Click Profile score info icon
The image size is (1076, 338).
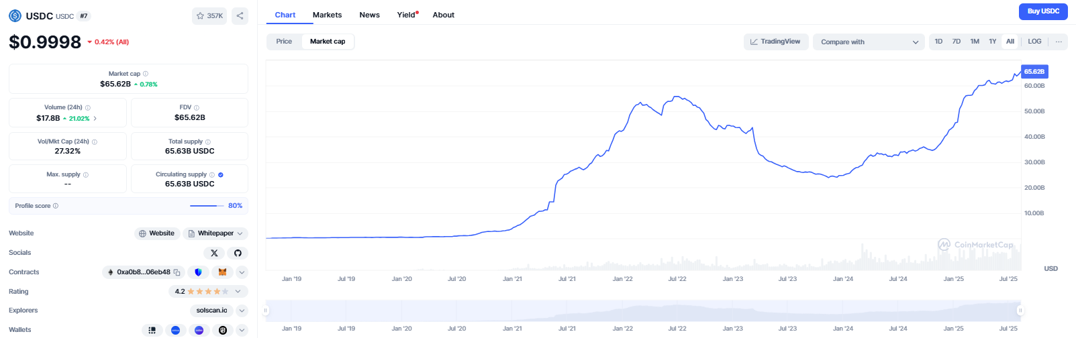tap(56, 206)
